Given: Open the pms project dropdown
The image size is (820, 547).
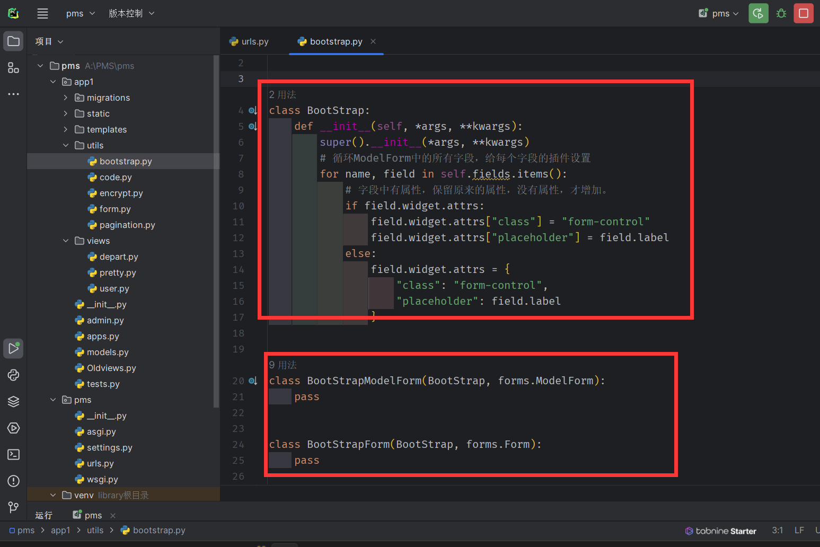Looking at the screenshot, I should pos(80,14).
